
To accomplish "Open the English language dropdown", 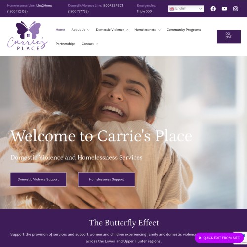I will 186,9.
